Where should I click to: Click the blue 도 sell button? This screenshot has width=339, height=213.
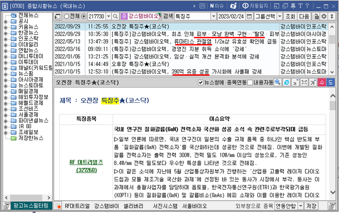(330, 82)
